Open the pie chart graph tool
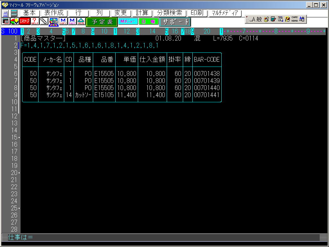This screenshot has width=329, height=247. point(14,21)
